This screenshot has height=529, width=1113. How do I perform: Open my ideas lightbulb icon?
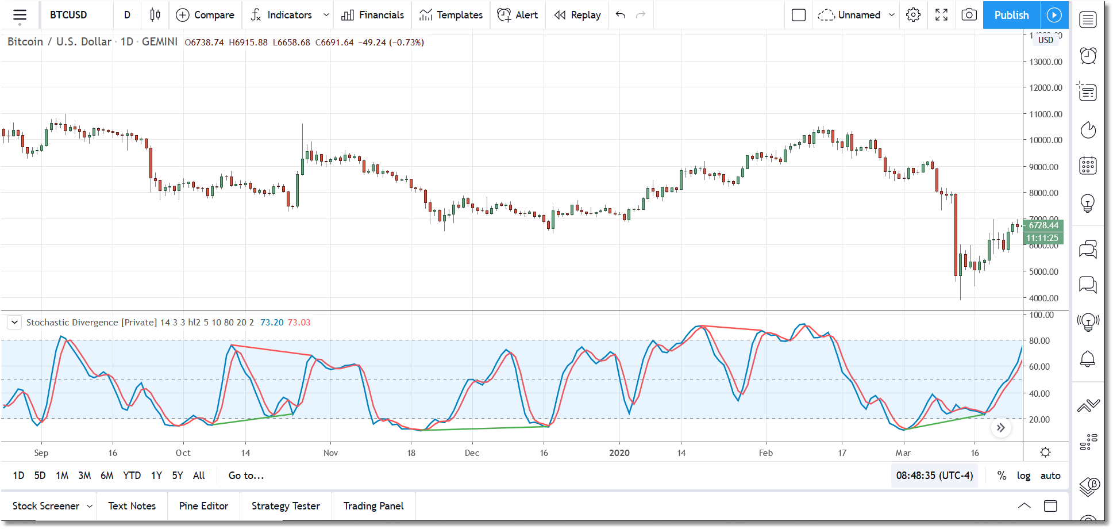1088,203
